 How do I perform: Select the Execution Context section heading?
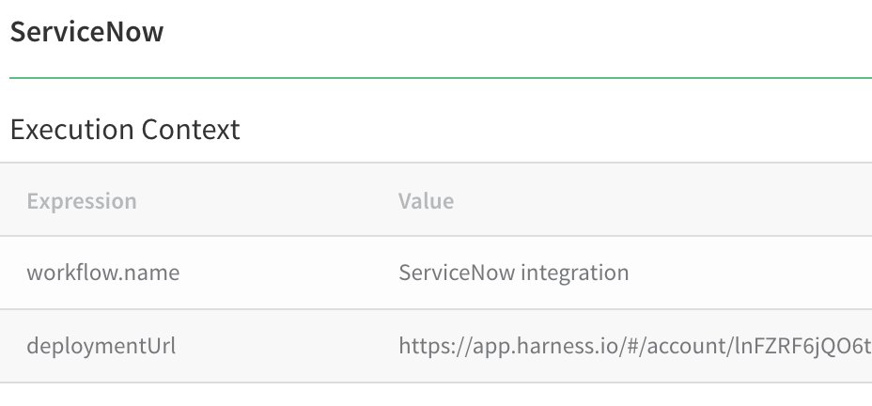pos(125,130)
